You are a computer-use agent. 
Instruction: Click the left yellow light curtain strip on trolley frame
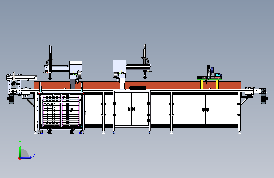pyautogui.click(x=40, y=111)
